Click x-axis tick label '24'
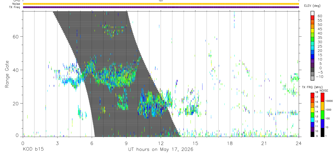 [x=299, y=143]
